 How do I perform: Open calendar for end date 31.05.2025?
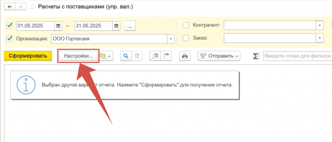tap(116, 26)
